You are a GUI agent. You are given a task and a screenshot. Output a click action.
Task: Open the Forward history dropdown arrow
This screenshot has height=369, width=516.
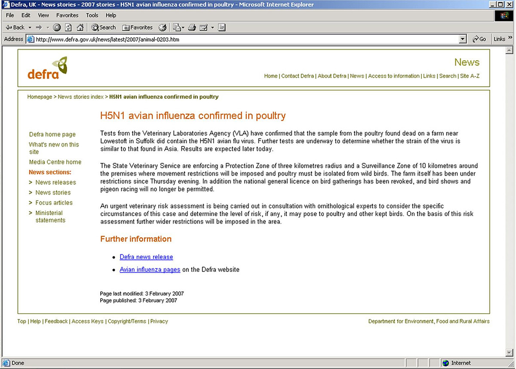tap(48, 27)
